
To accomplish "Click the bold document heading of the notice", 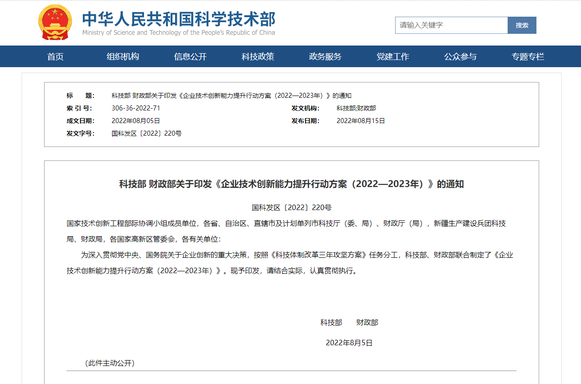I will point(292,184).
